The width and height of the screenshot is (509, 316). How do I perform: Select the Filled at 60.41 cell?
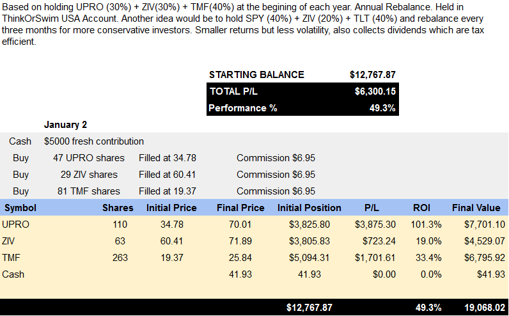[x=167, y=175]
